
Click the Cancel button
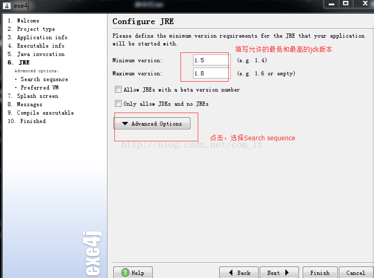pos(355,273)
